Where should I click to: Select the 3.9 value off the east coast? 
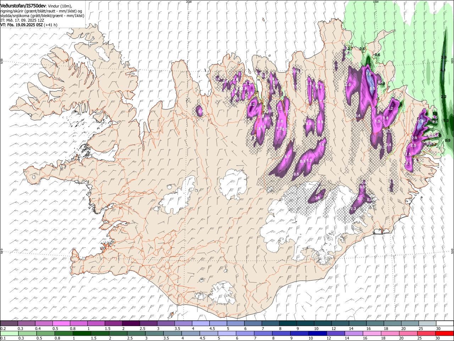point(443,58)
